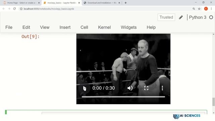The width and height of the screenshot is (215, 121).
Task: Open the File menu
Action: [9, 27]
